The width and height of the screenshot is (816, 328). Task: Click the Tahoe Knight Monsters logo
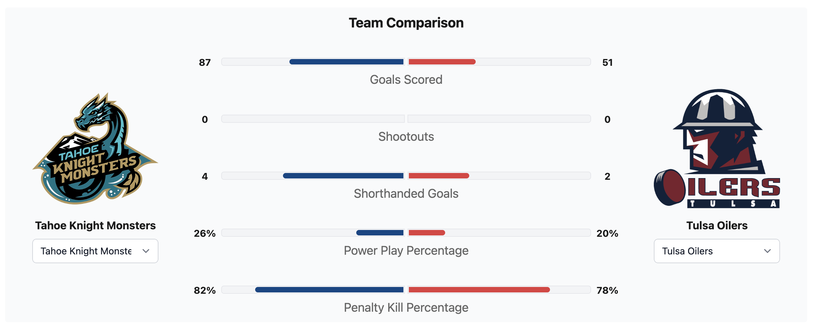click(95, 149)
